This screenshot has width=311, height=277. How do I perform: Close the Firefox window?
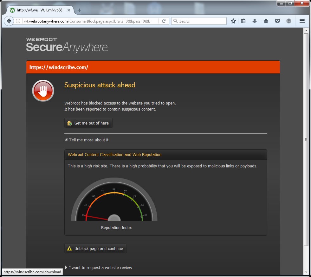[x=302, y=3]
